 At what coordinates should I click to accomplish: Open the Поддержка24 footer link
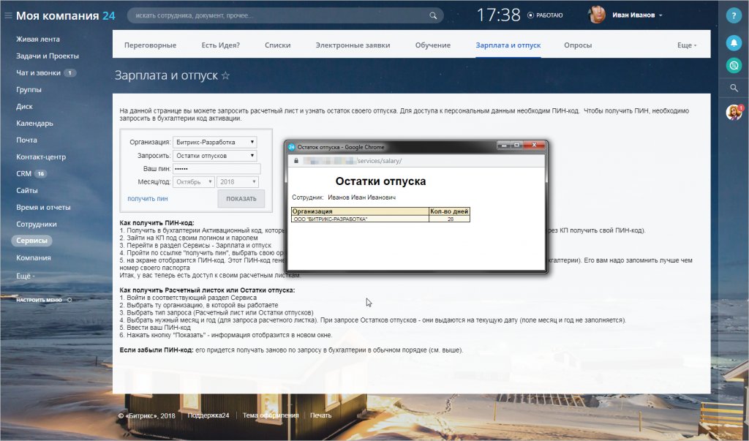point(208,415)
